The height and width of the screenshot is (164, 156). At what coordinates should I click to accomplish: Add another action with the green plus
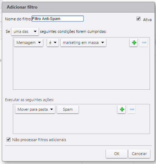121,109
